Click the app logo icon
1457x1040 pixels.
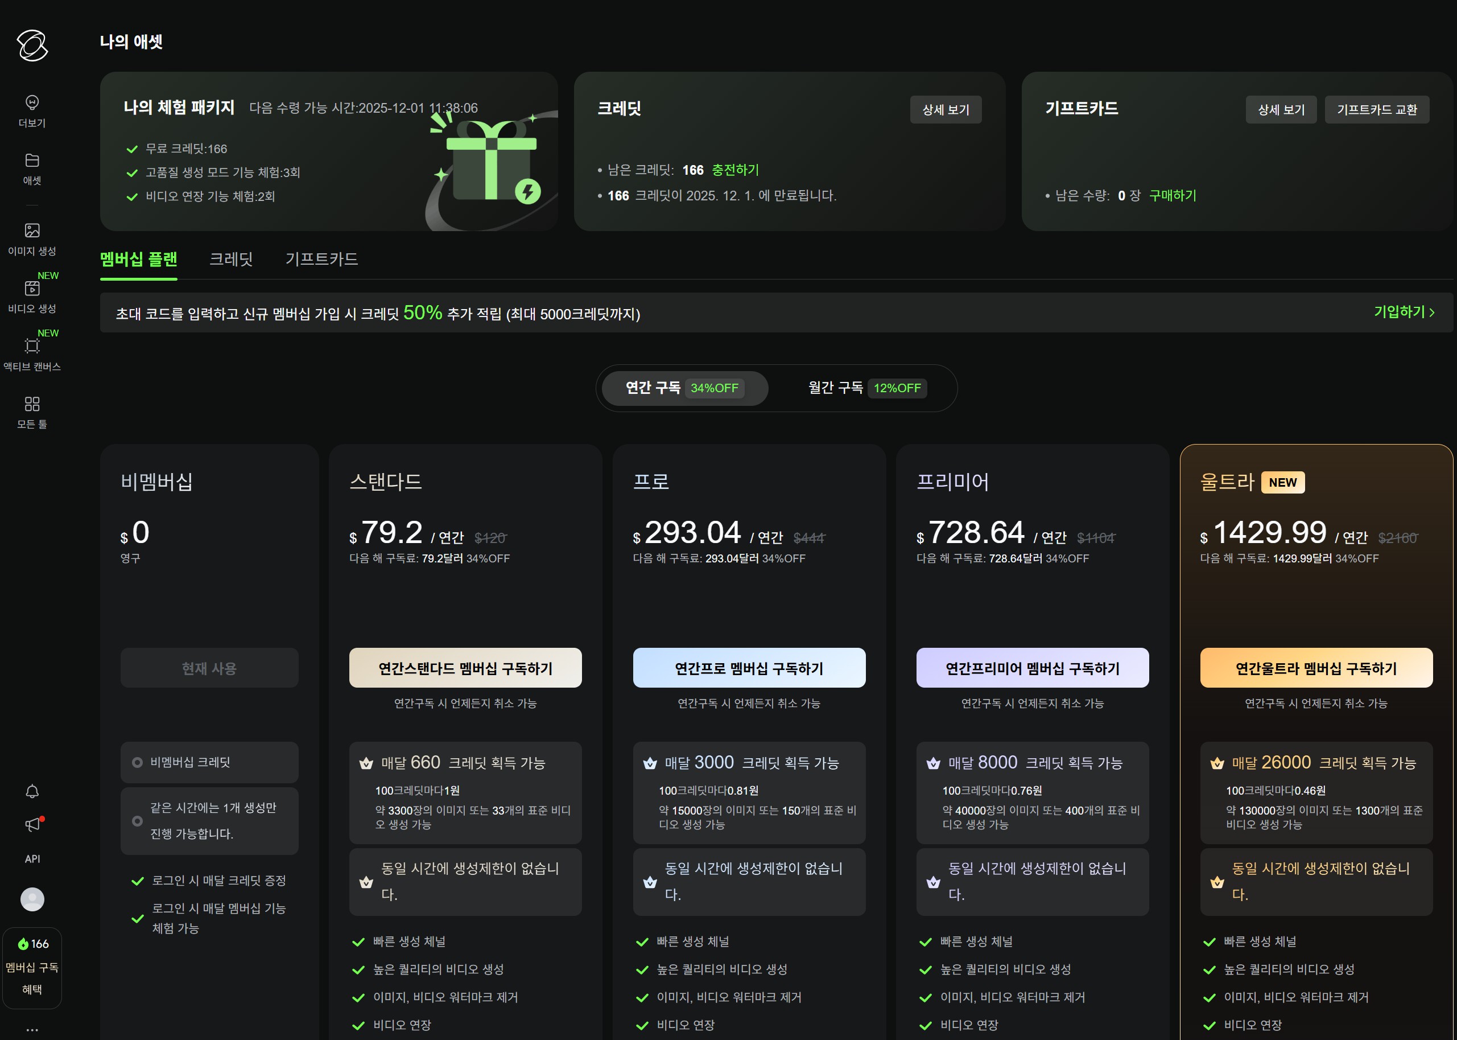click(x=32, y=45)
